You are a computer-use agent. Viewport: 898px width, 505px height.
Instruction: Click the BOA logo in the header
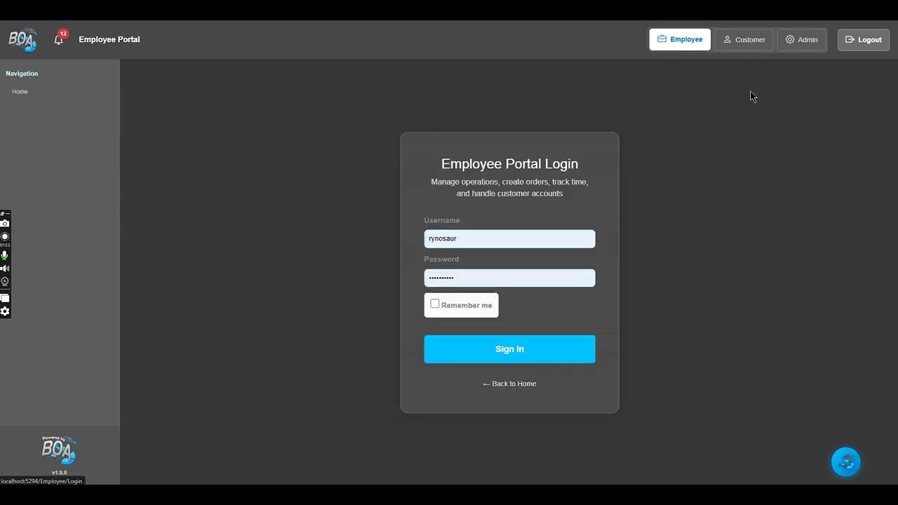(x=22, y=40)
